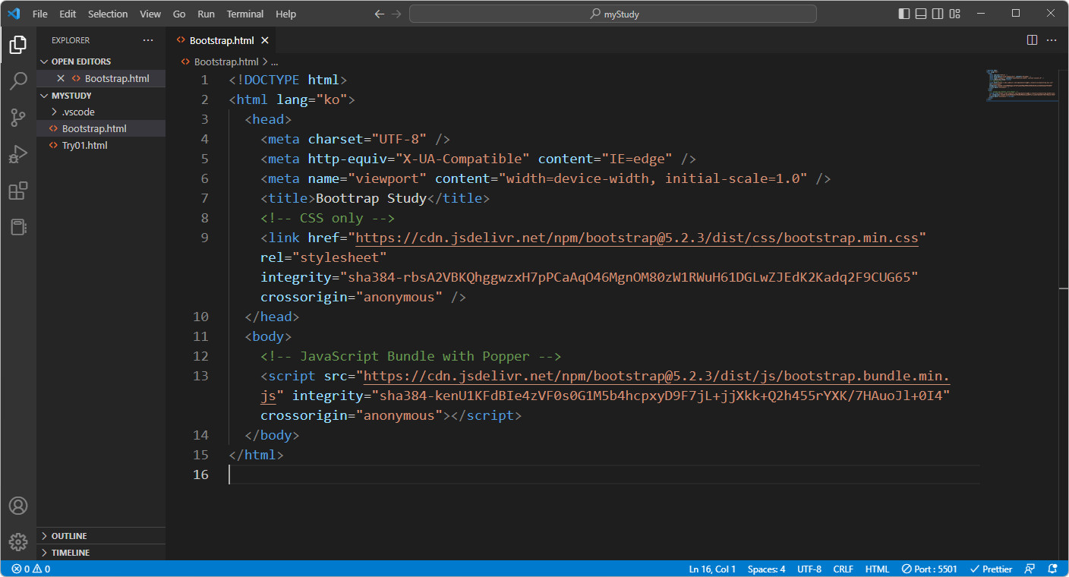Toggle secondary side bar layout icon
Screen dimensions: 1069x577
(x=938, y=14)
